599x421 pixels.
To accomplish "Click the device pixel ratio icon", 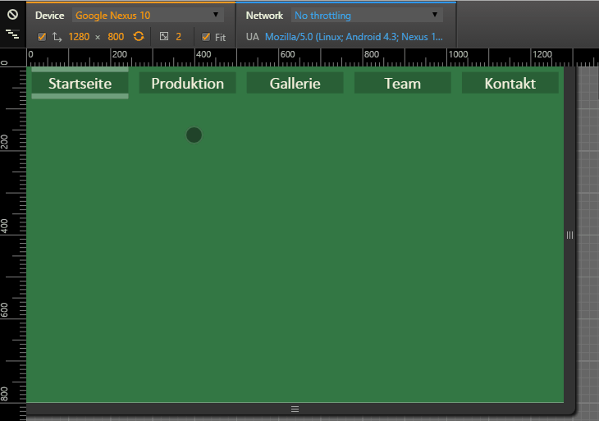I will [164, 37].
